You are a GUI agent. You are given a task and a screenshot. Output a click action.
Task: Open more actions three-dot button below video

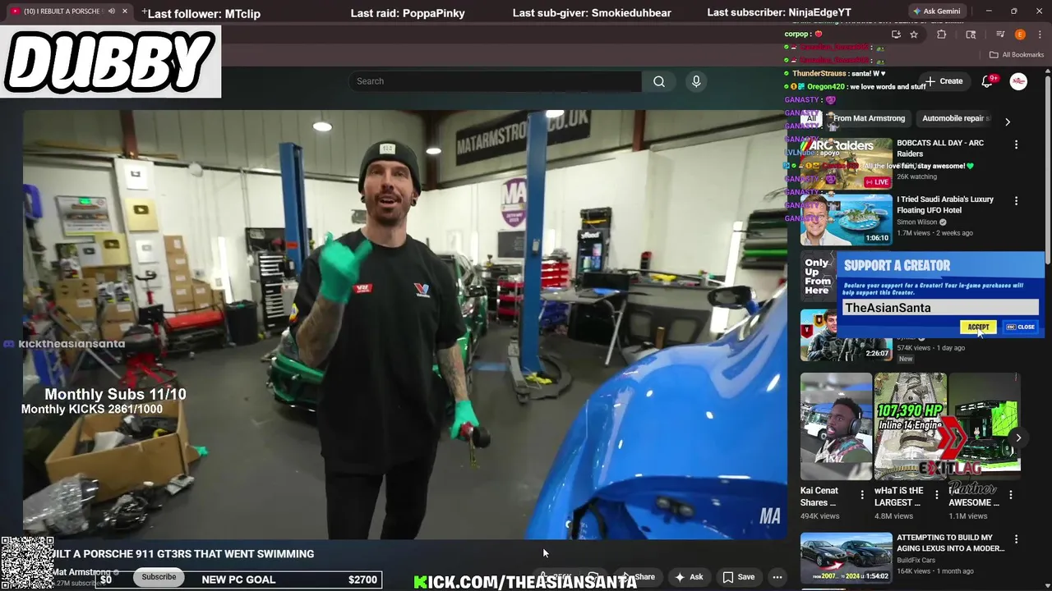pos(777,577)
